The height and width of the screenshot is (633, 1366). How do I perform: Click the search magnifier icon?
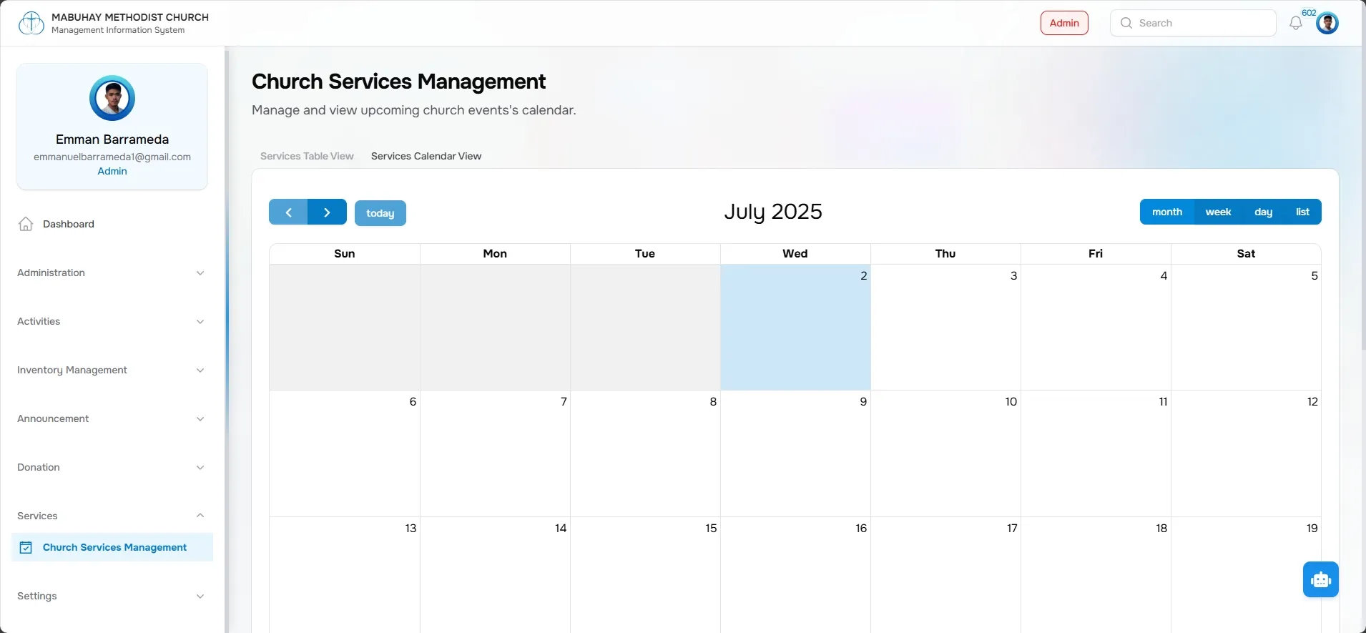tap(1126, 23)
